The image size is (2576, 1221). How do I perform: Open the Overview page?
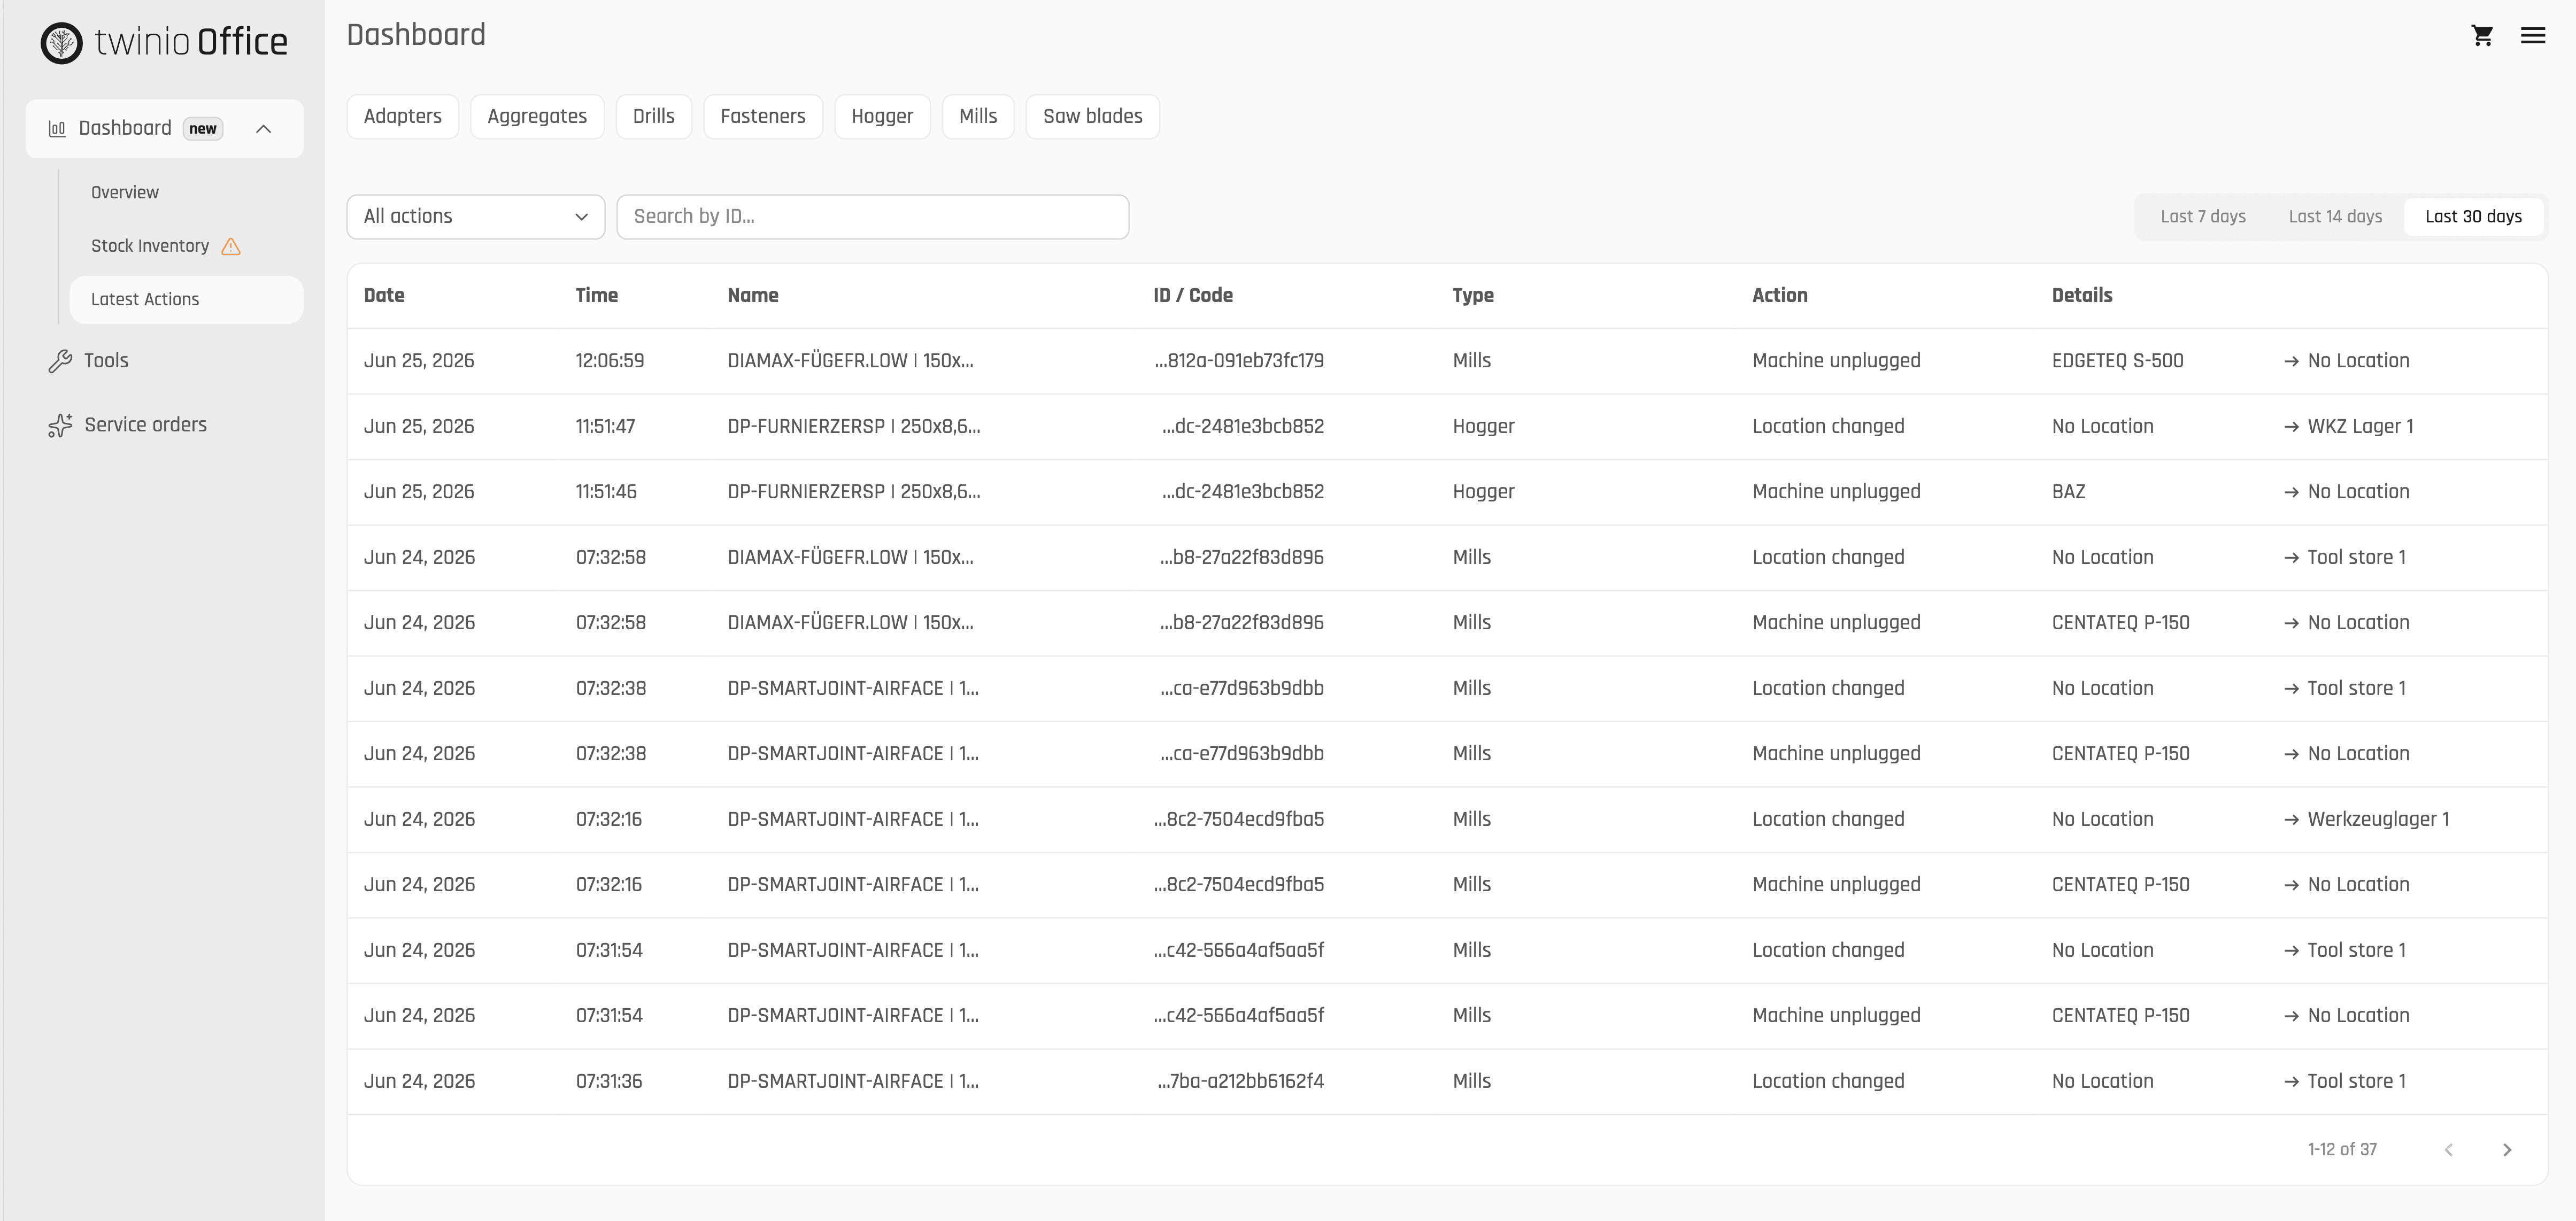click(x=125, y=192)
